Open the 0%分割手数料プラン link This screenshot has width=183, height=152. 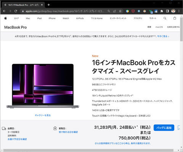(x=123, y=143)
